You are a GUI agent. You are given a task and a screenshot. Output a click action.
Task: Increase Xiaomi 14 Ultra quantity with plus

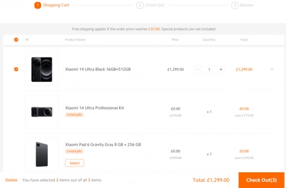pyautogui.click(x=221, y=69)
